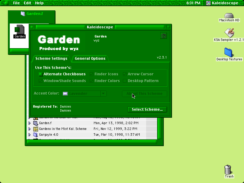This screenshot has height=183, width=244.
Task: Open the File menu
Action: tap(16, 3)
